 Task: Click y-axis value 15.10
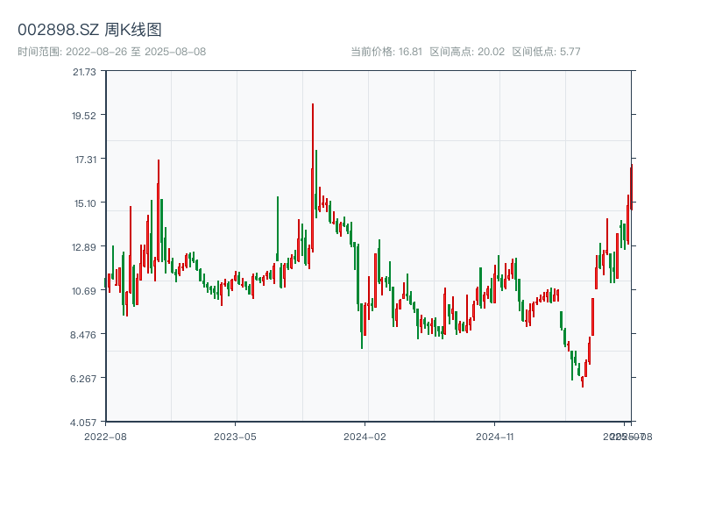click(x=85, y=203)
